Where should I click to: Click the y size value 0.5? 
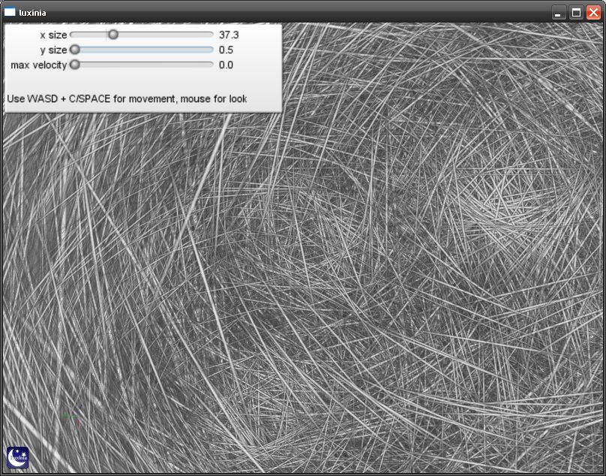coord(226,50)
